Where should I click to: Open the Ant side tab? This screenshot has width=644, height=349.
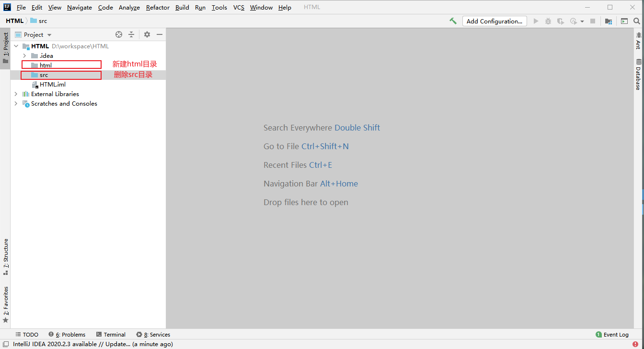click(638, 40)
